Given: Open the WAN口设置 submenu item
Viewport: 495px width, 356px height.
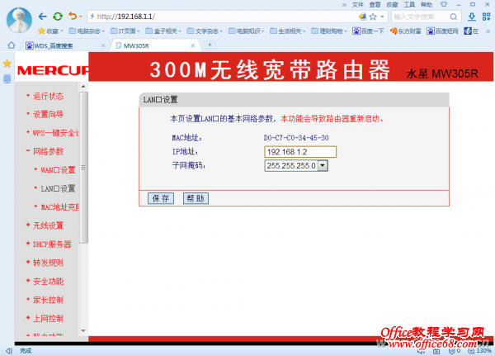Looking at the screenshot, I should (58, 170).
